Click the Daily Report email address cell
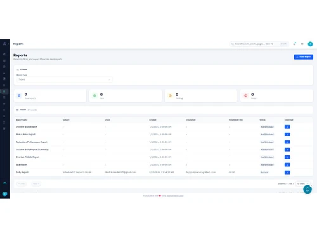This screenshot has width=317, height=238. pos(120,173)
